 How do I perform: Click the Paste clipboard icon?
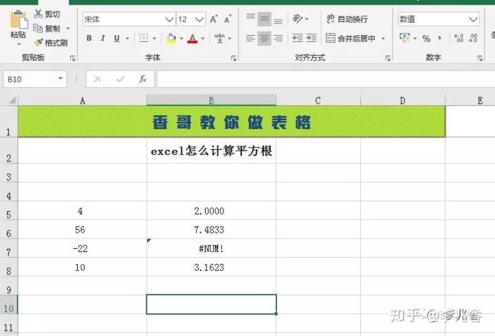(x=19, y=20)
